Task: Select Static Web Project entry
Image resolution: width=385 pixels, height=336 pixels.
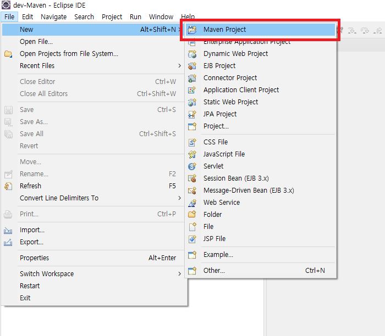Action: tap(261, 102)
